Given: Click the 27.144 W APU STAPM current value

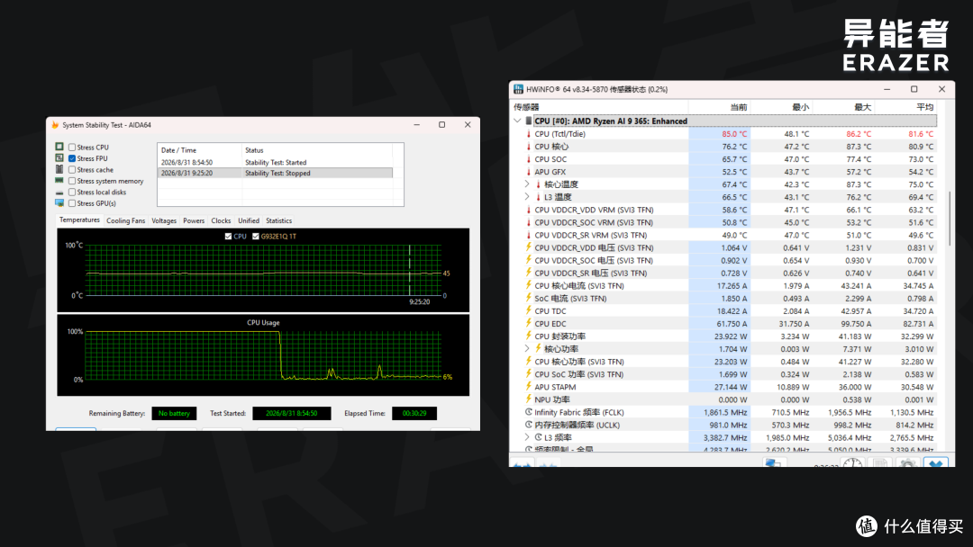Looking at the screenshot, I should [x=731, y=387].
